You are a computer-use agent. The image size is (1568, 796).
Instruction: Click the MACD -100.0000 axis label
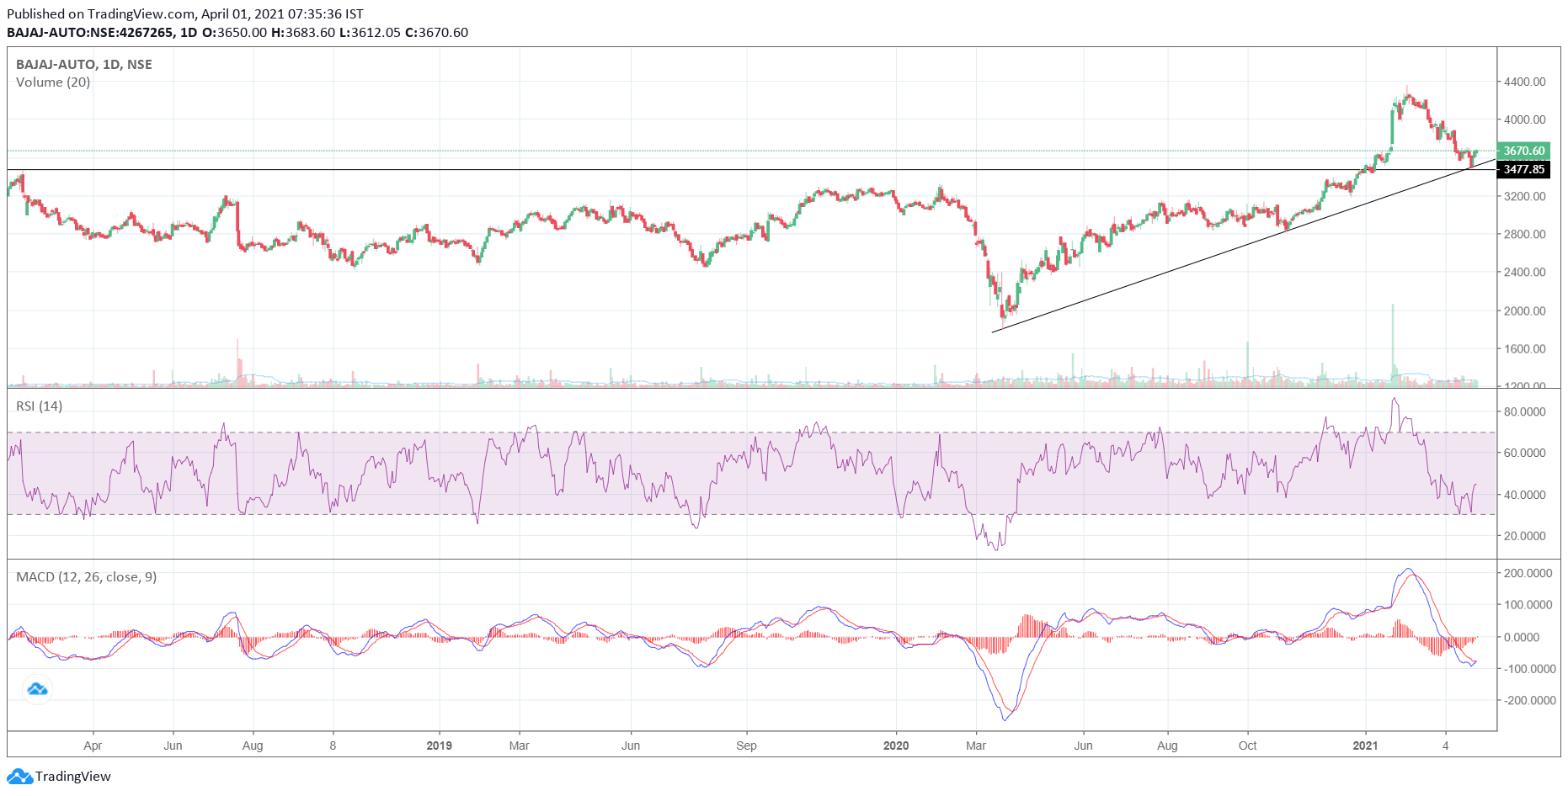(x=1528, y=669)
